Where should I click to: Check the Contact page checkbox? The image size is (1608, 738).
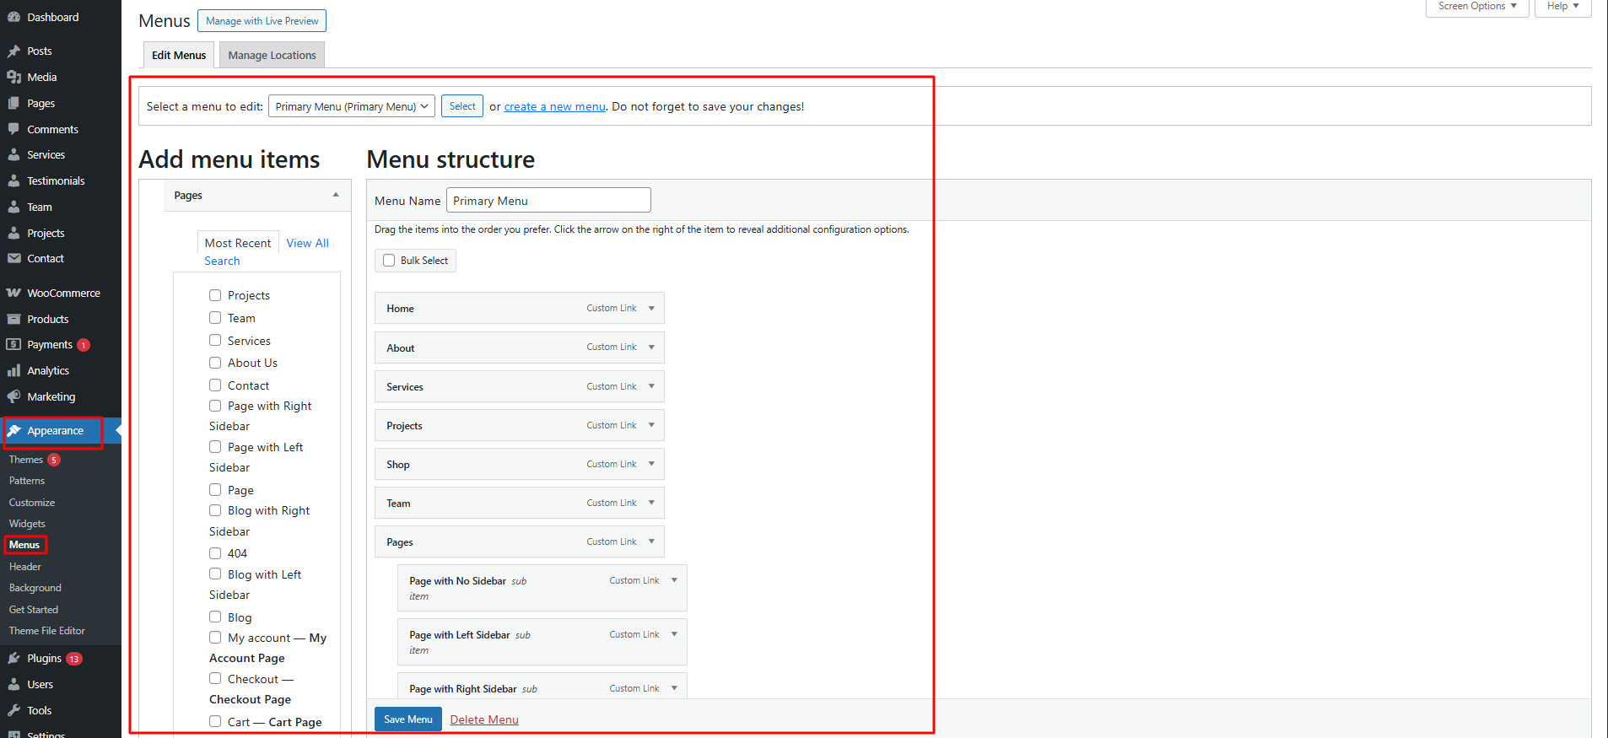click(x=215, y=385)
